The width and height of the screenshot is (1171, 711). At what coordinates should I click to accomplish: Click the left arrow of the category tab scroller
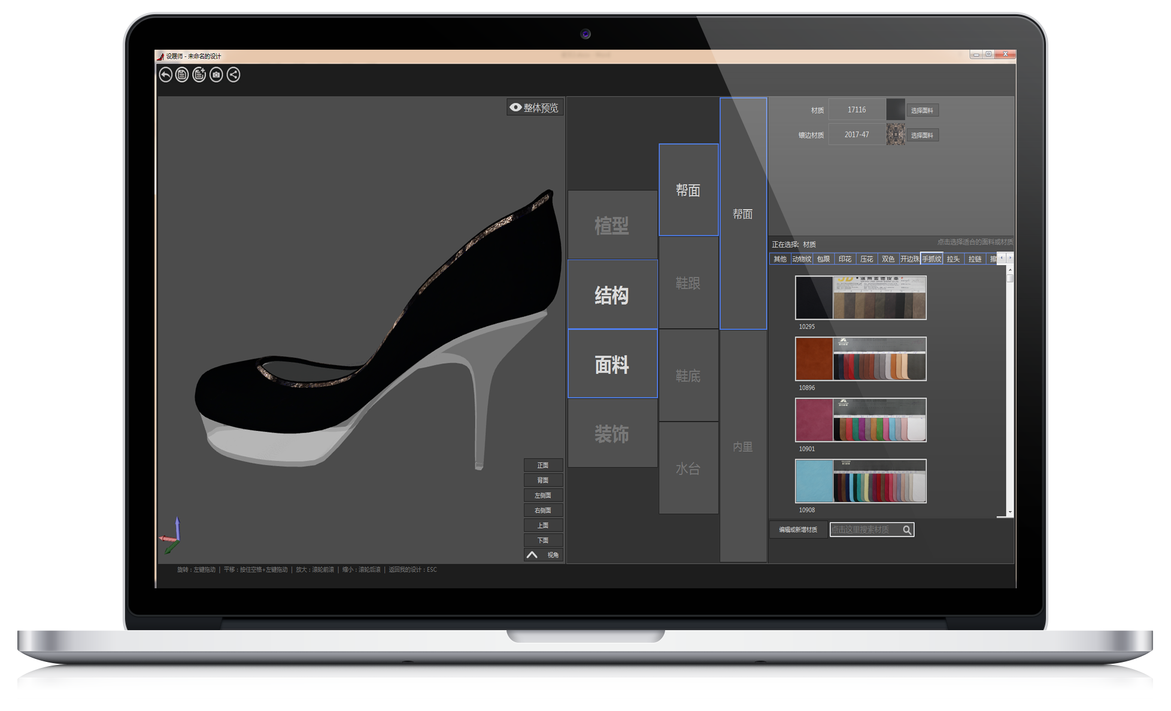[1002, 258]
